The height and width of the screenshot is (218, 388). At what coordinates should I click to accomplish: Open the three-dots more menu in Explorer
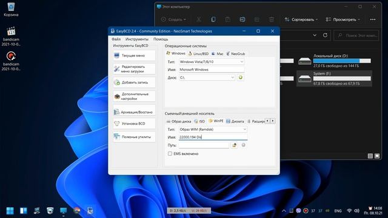pos(373,19)
